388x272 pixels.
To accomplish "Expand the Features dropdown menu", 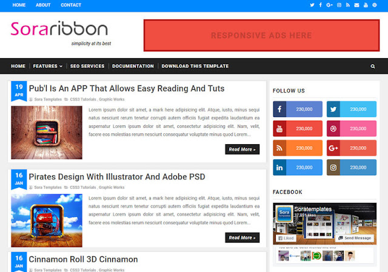I will point(47,66).
